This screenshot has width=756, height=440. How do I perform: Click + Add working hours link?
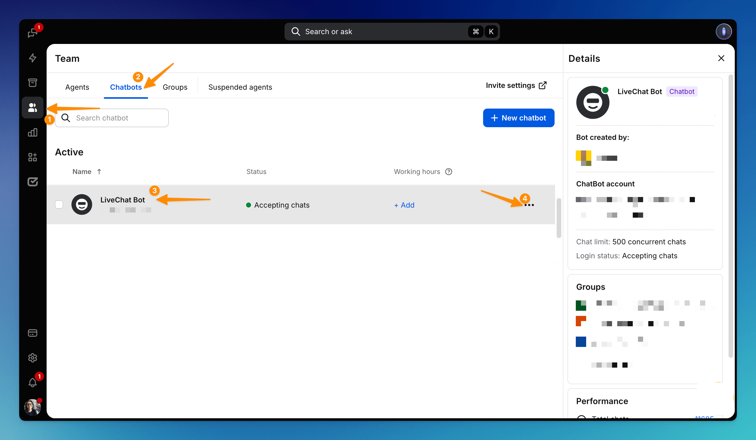(x=404, y=205)
